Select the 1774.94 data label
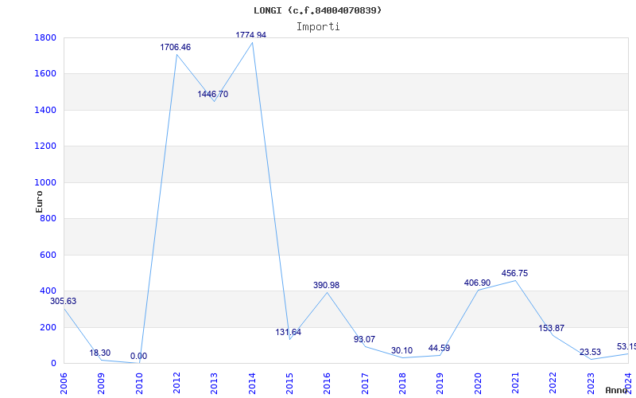 pyautogui.click(x=250, y=35)
